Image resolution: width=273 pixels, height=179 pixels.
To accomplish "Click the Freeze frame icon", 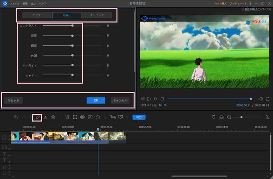I will 90,117.
